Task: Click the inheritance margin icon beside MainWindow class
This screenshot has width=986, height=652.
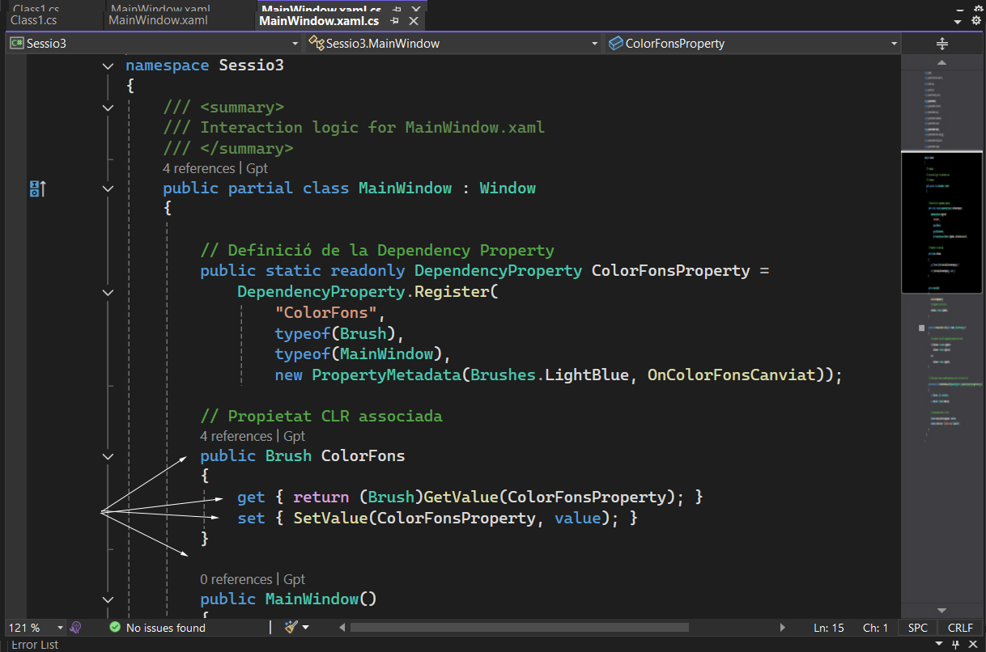Action: pyautogui.click(x=37, y=188)
